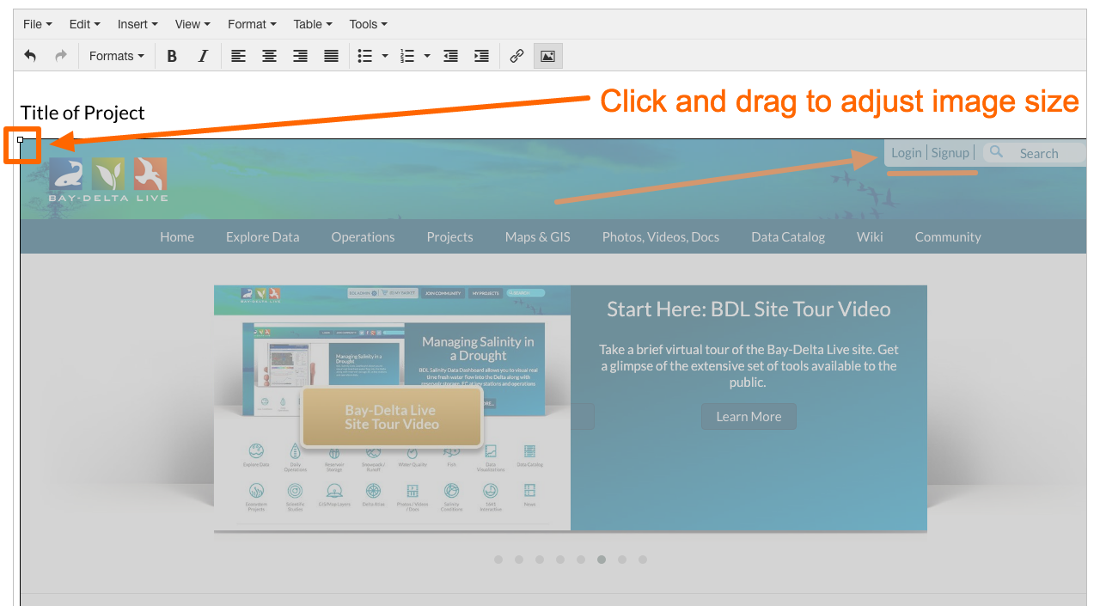The image size is (1100, 606).
Task: Click the insert image icon
Action: pos(547,56)
